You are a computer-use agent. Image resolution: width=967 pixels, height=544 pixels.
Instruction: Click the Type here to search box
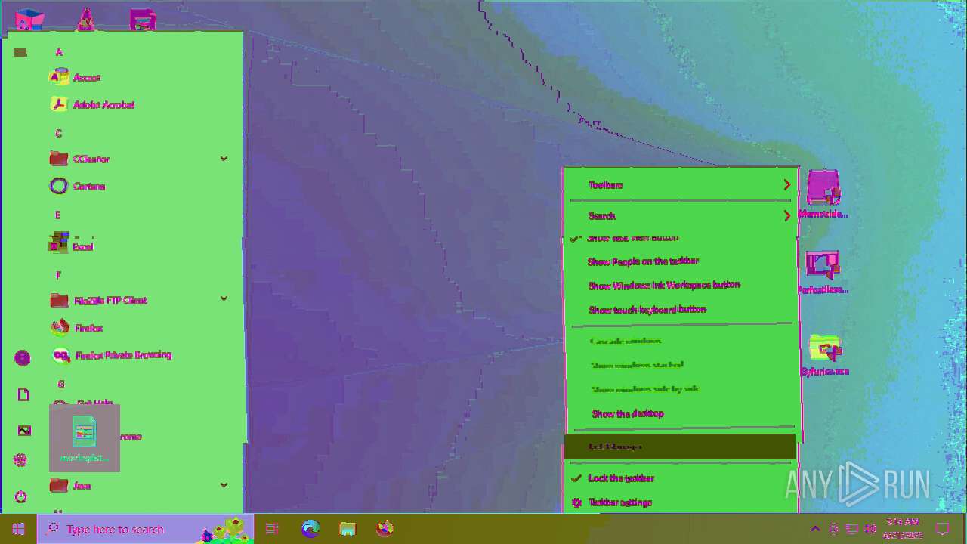pyautogui.click(x=145, y=529)
